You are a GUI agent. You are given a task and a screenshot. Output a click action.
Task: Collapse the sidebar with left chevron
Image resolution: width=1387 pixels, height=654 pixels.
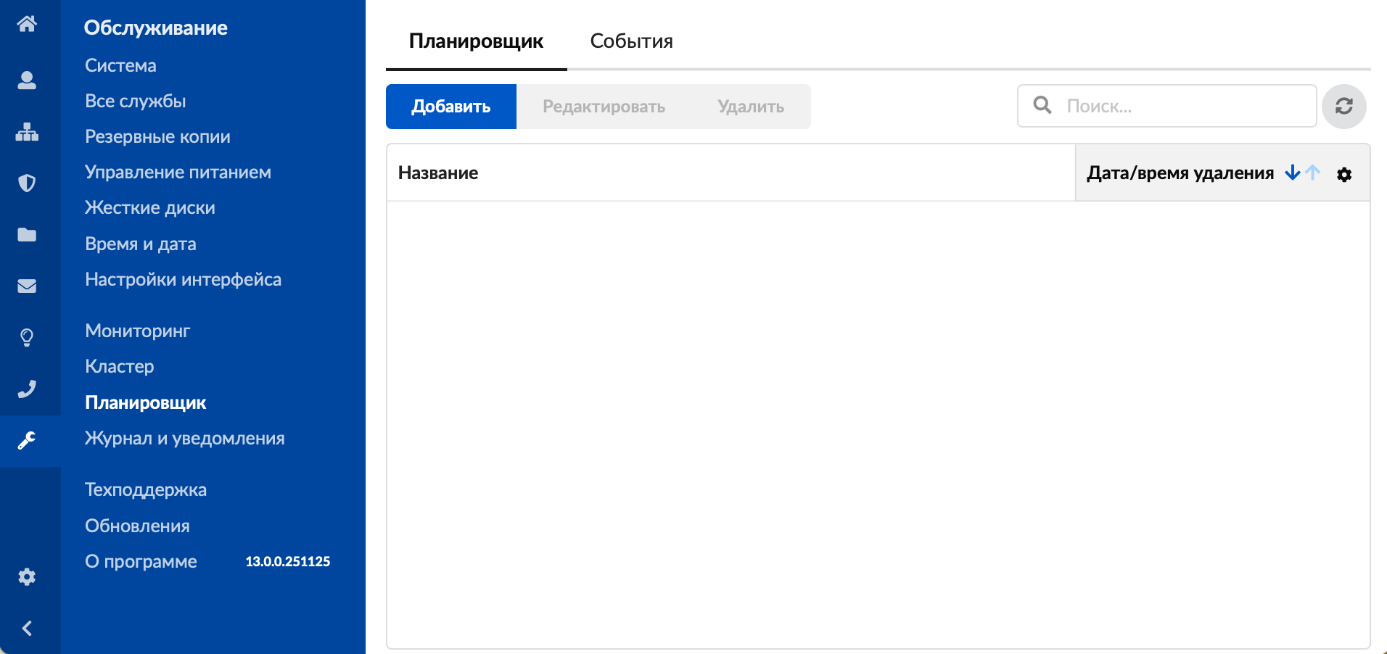click(x=27, y=628)
